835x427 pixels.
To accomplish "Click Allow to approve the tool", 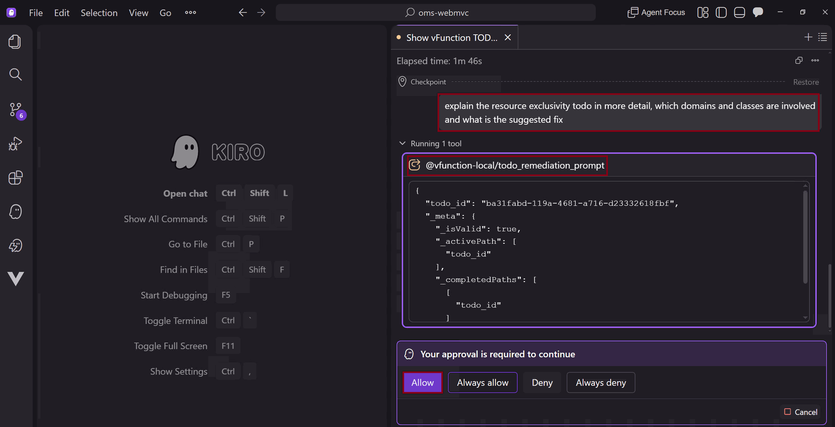I will coord(423,382).
